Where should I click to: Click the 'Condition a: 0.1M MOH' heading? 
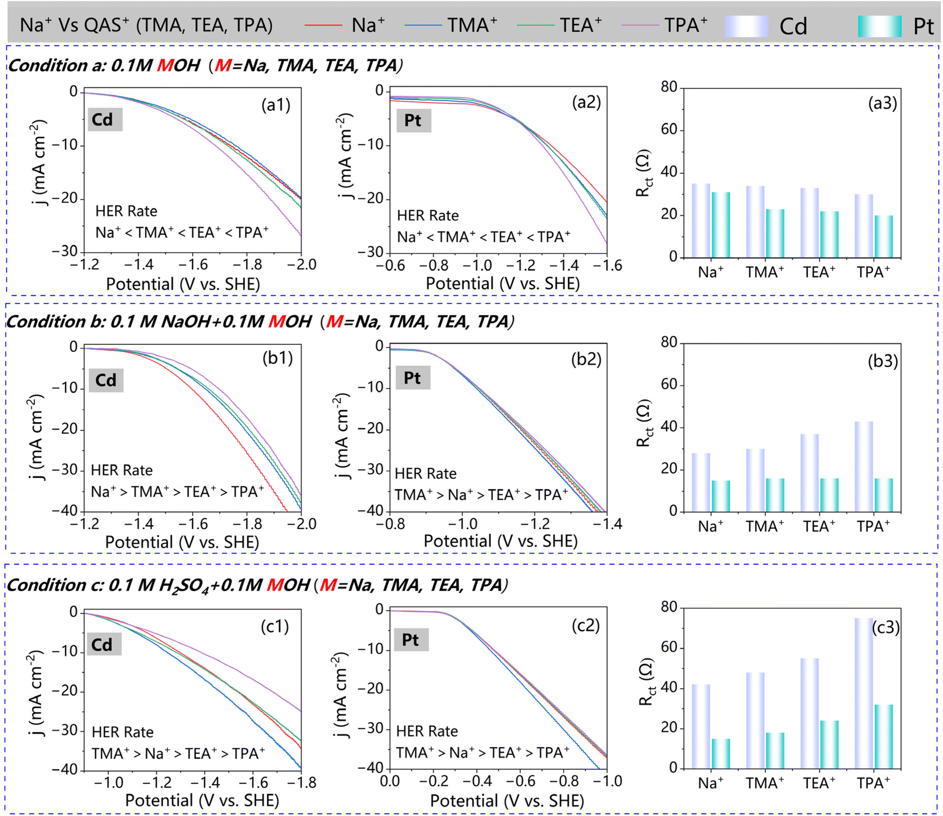pyautogui.click(x=104, y=65)
